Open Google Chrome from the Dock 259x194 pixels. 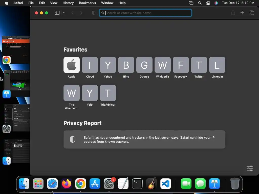click(x=81, y=184)
